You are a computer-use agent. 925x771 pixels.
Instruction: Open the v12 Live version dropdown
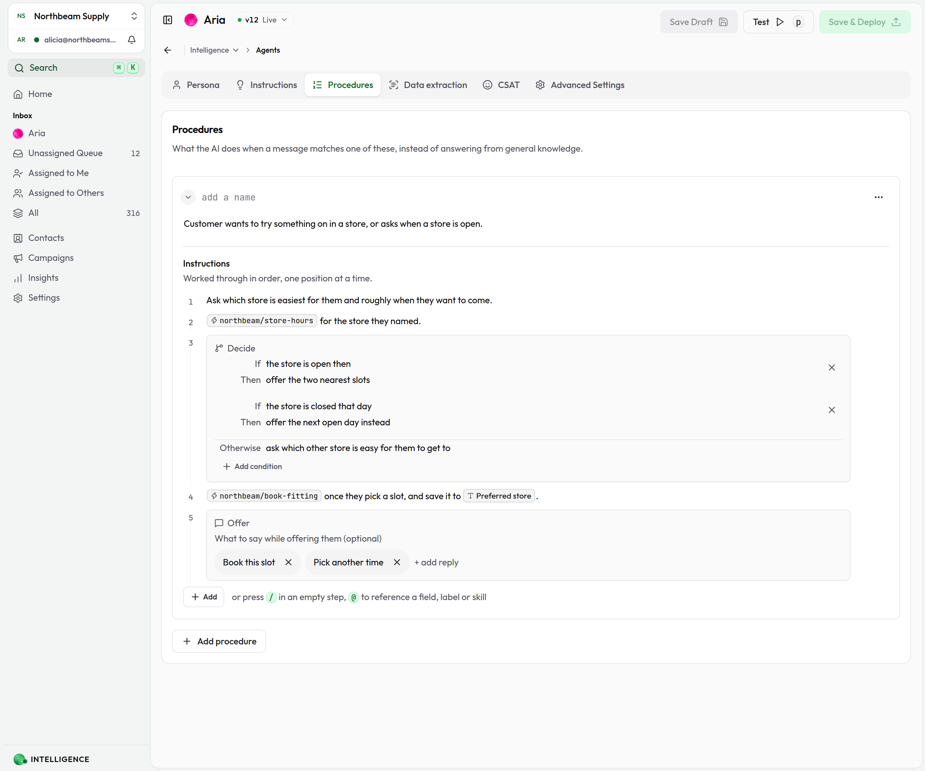click(x=262, y=20)
